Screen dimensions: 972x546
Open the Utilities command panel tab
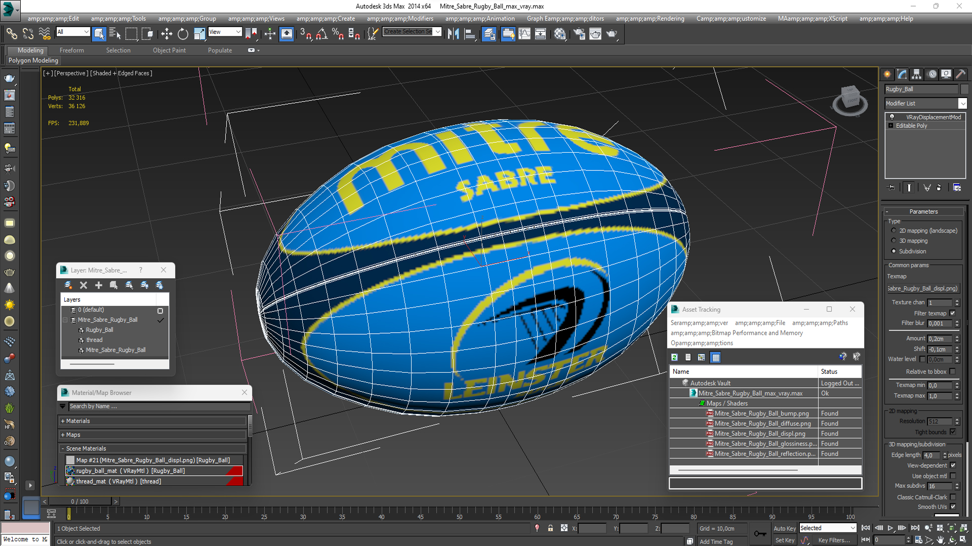coord(960,74)
